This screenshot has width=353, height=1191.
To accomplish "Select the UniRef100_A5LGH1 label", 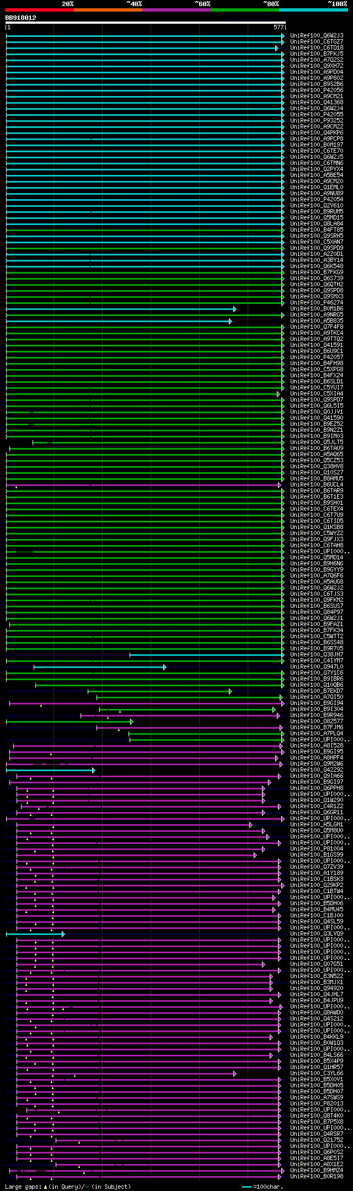I will pyautogui.click(x=317, y=824).
